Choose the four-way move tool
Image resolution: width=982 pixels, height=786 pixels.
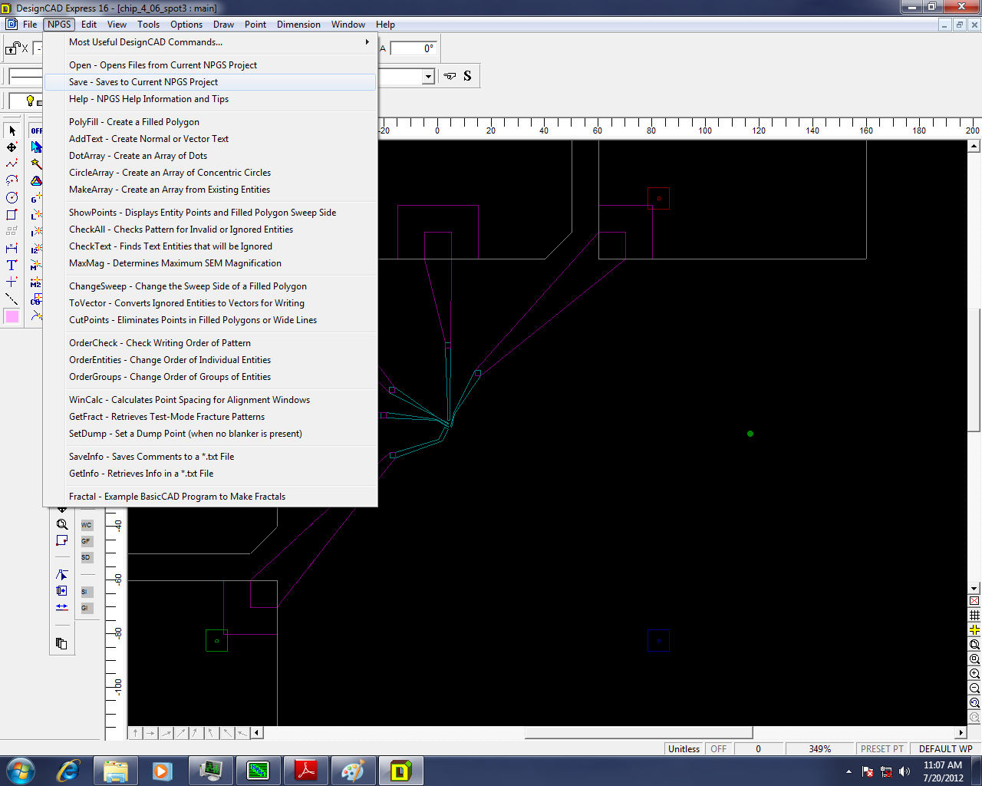(x=12, y=147)
